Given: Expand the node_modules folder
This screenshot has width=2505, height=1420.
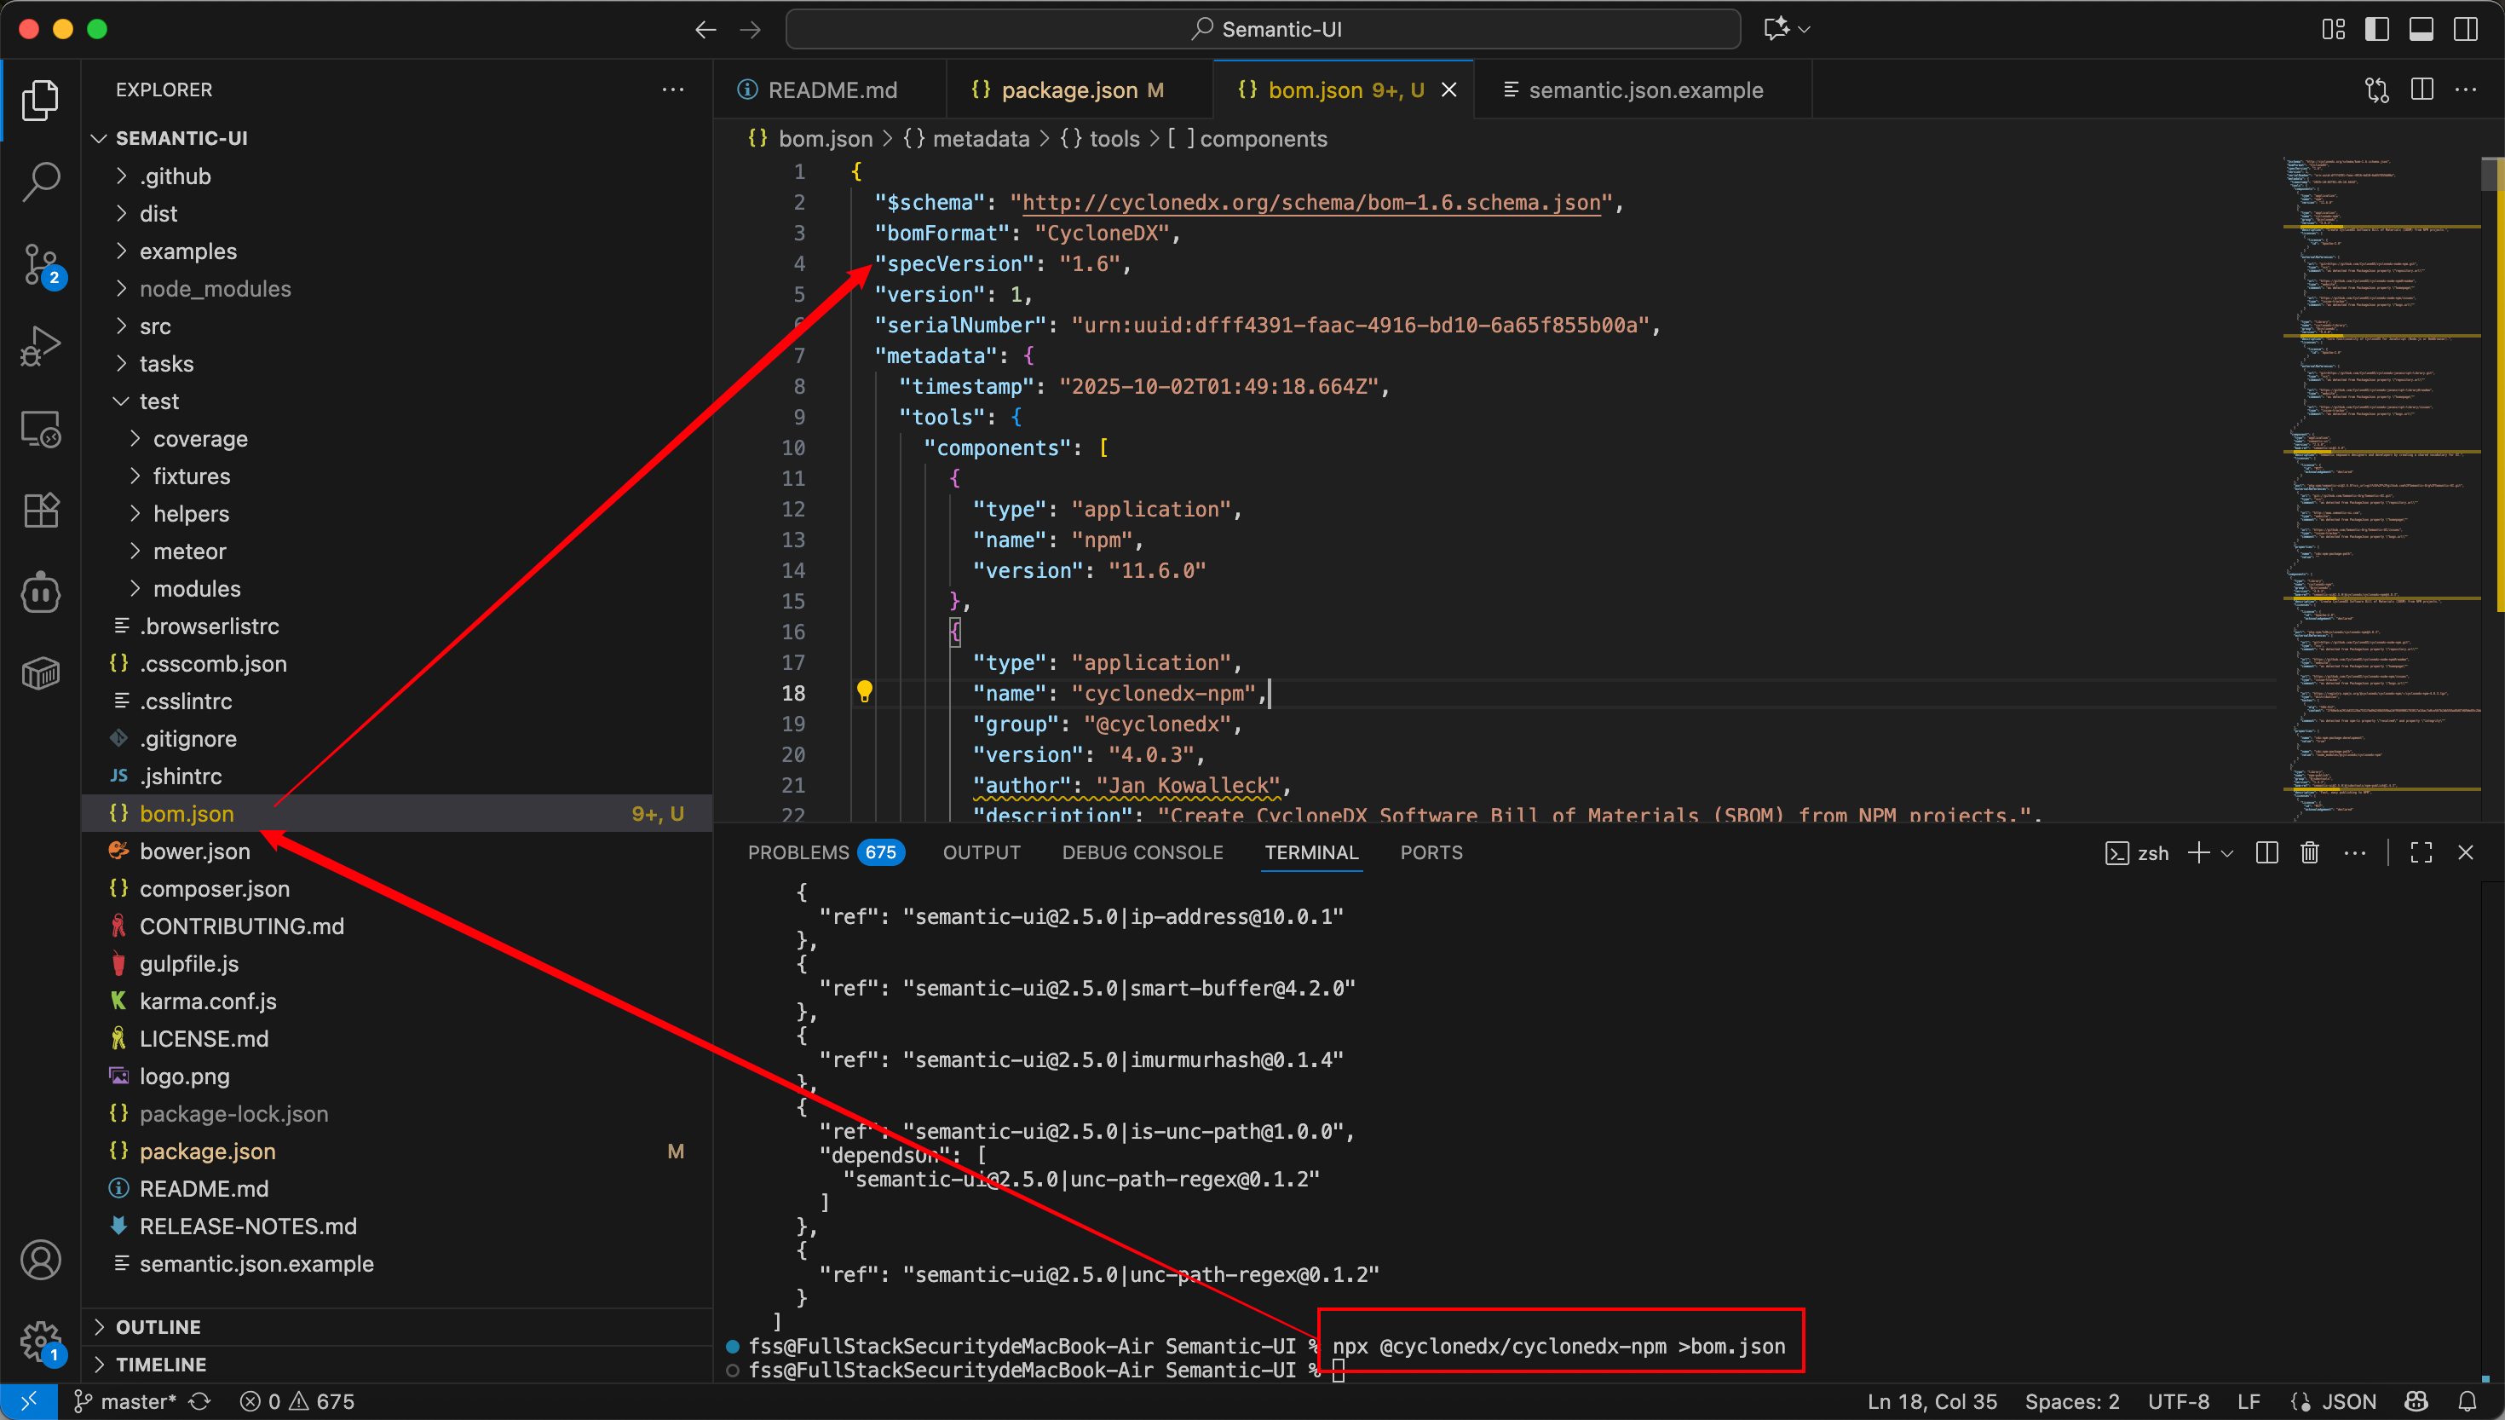Looking at the screenshot, I should [215, 289].
